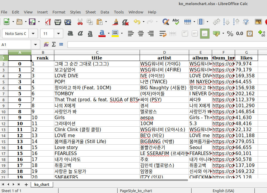
Task: Insert column using Column icon
Action: pyautogui.click(x=200, y=22)
